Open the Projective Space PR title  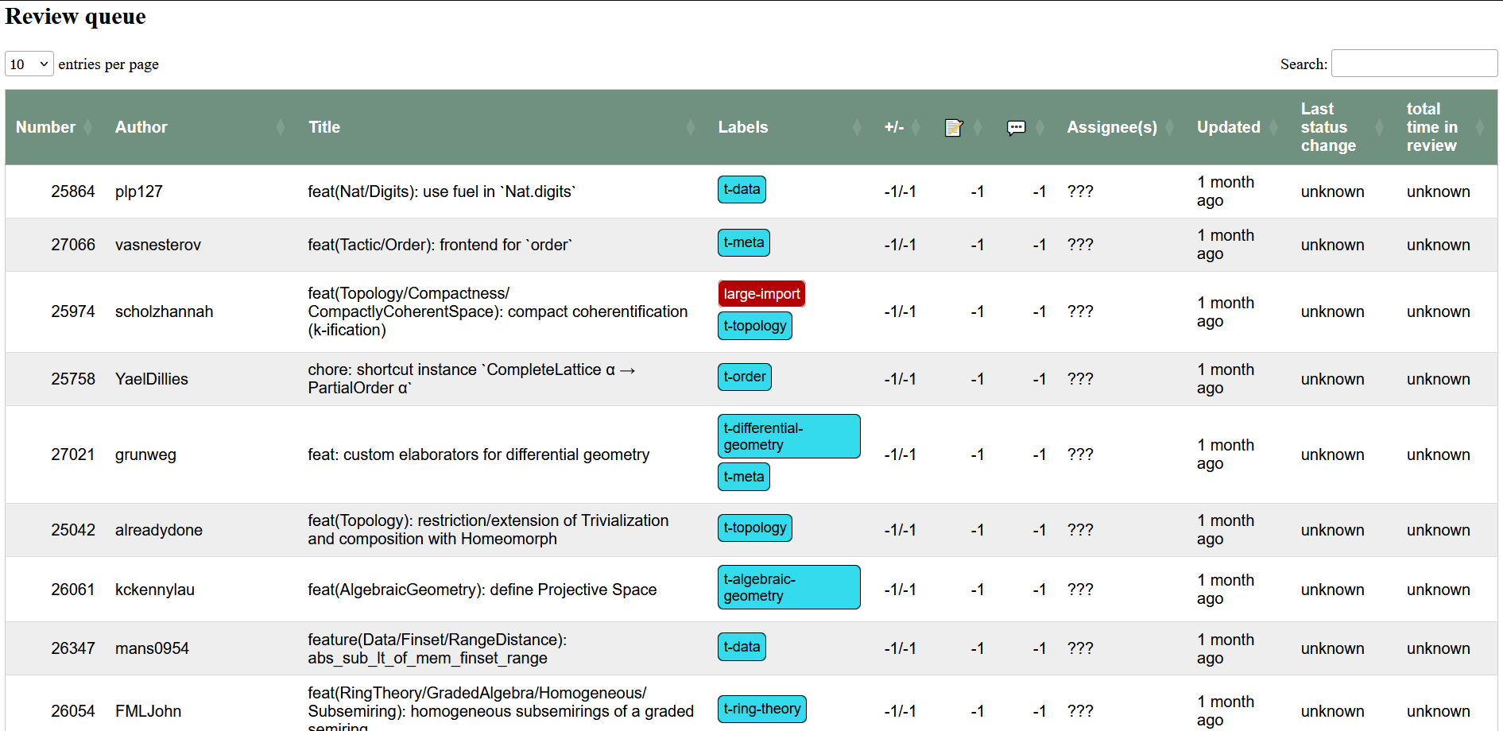(482, 590)
